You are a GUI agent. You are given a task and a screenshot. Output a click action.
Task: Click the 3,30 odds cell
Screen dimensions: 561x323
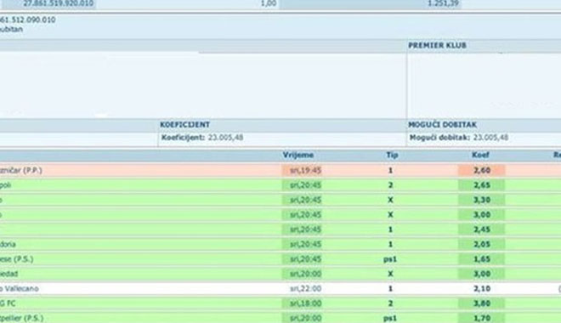[x=482, y=200]
